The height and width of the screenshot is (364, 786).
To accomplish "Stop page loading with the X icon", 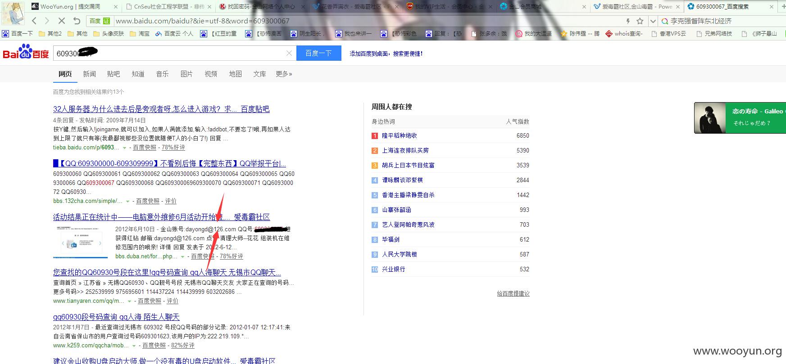I will point(62,21).
